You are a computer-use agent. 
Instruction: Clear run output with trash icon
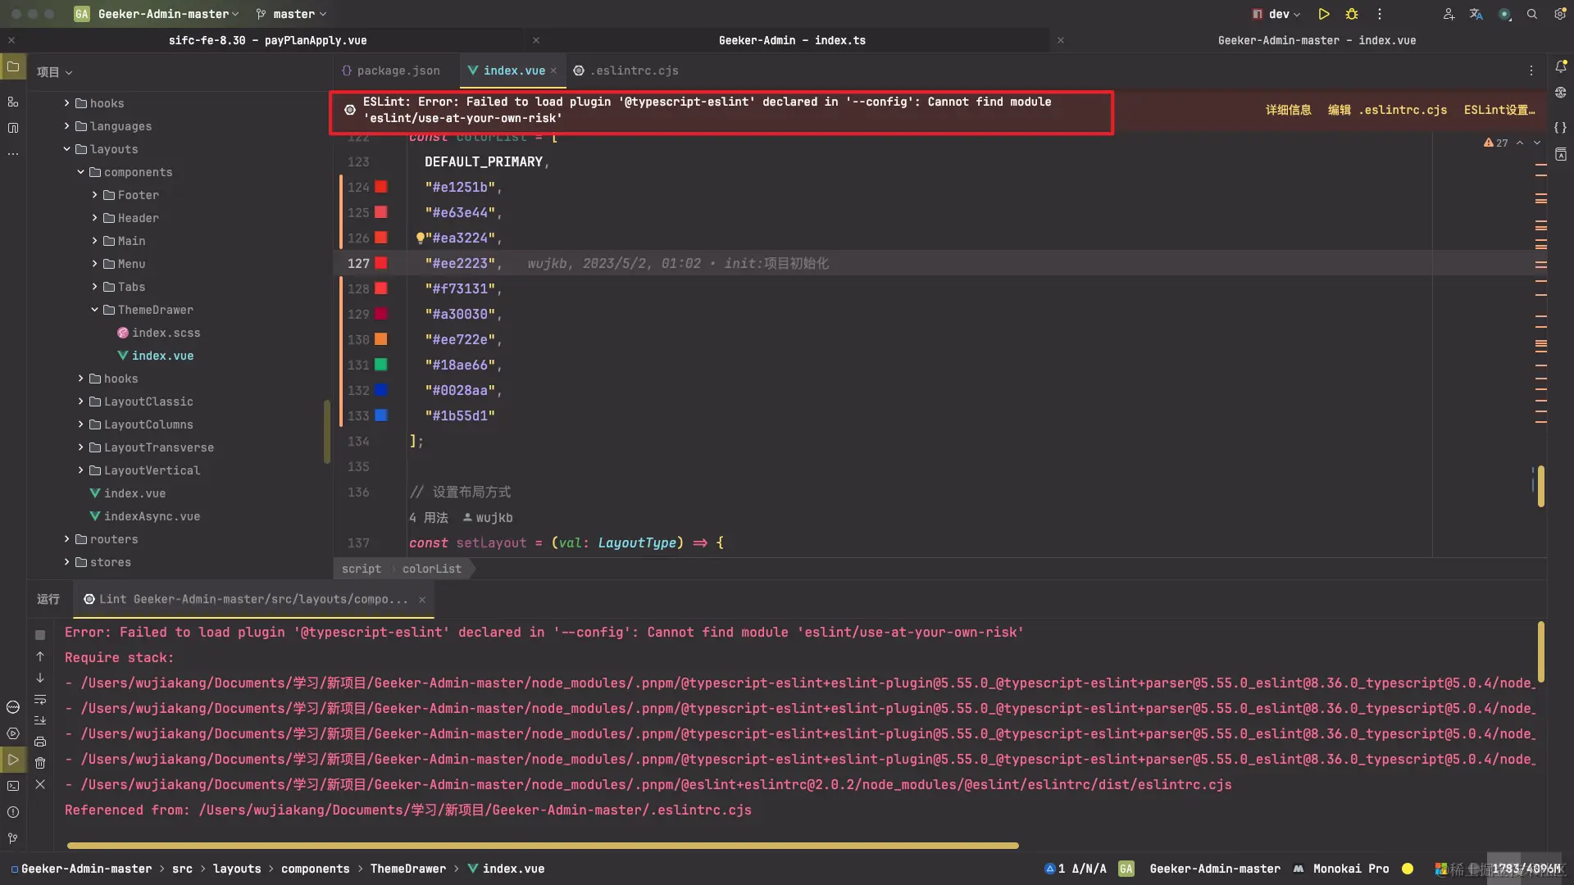tap(40, 763)
